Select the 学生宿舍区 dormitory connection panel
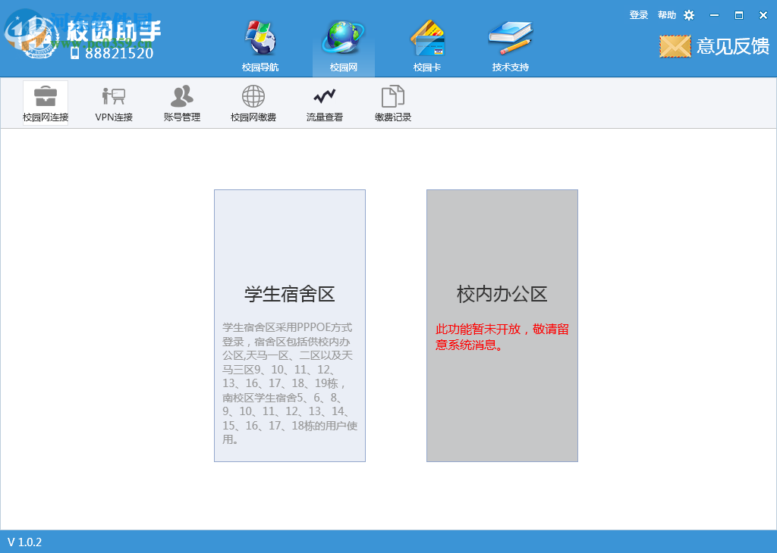777x553 pixels. (x=289, y=326)
